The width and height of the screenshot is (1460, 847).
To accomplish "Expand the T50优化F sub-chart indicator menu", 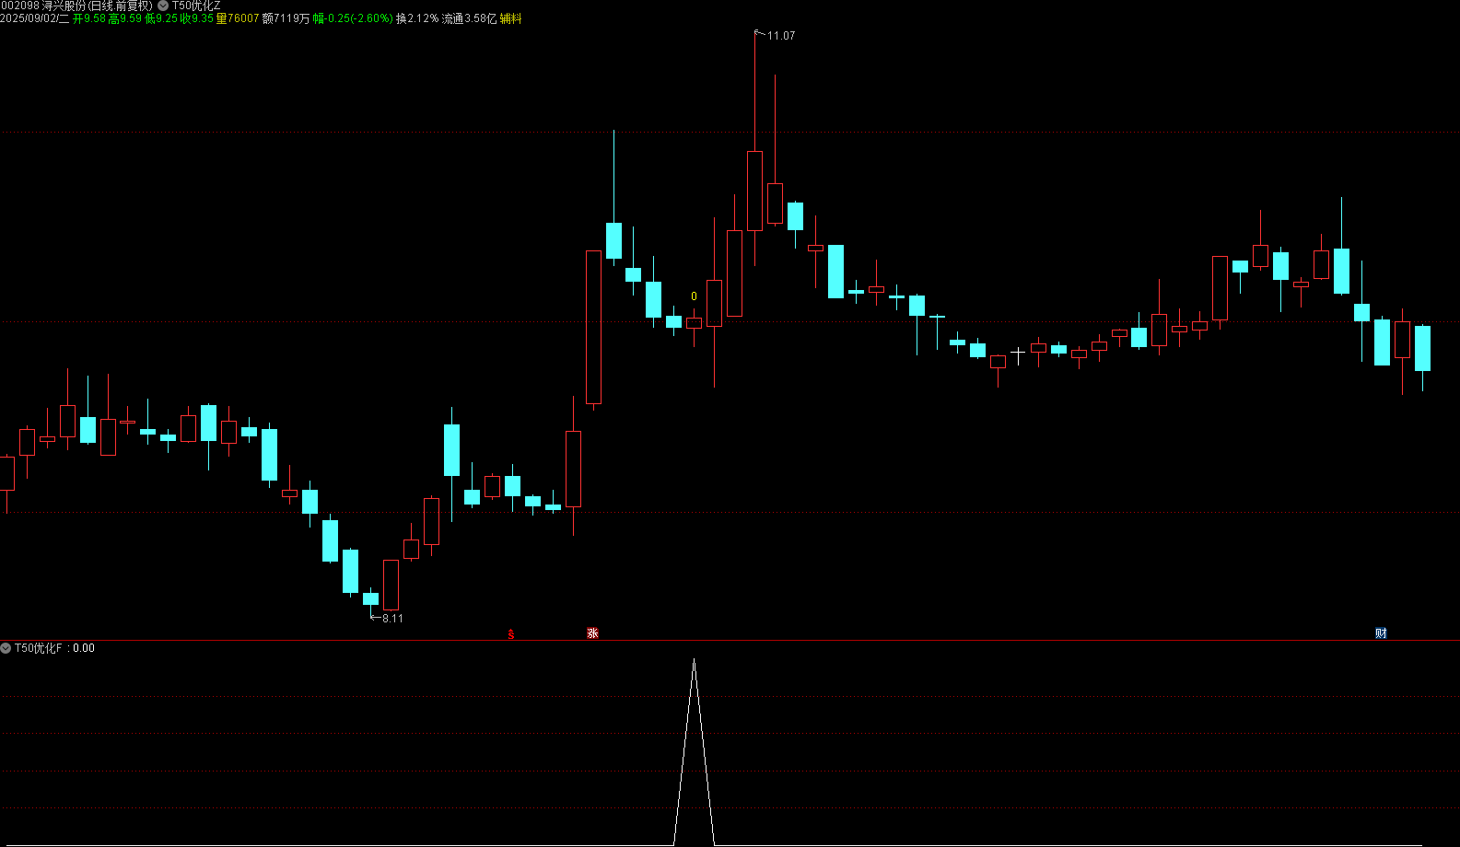I will coord(6,648).
